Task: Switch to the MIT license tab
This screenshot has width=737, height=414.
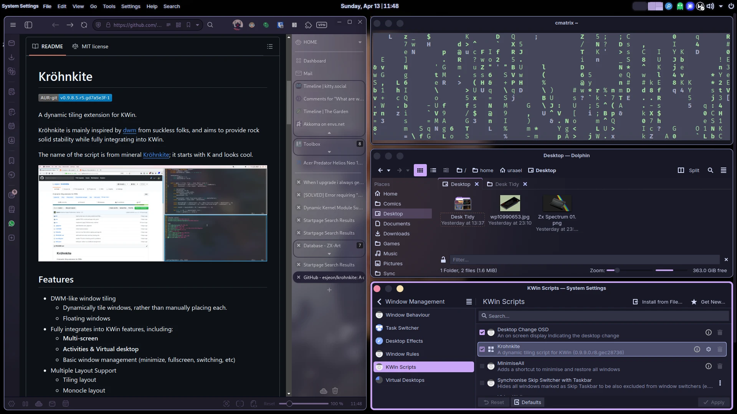Action: point(91,46)
